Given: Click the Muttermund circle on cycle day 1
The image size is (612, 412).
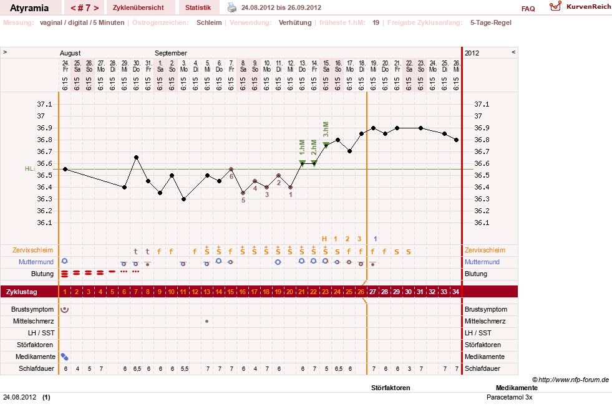Looking at the screenshot, I should click(65, 261).
